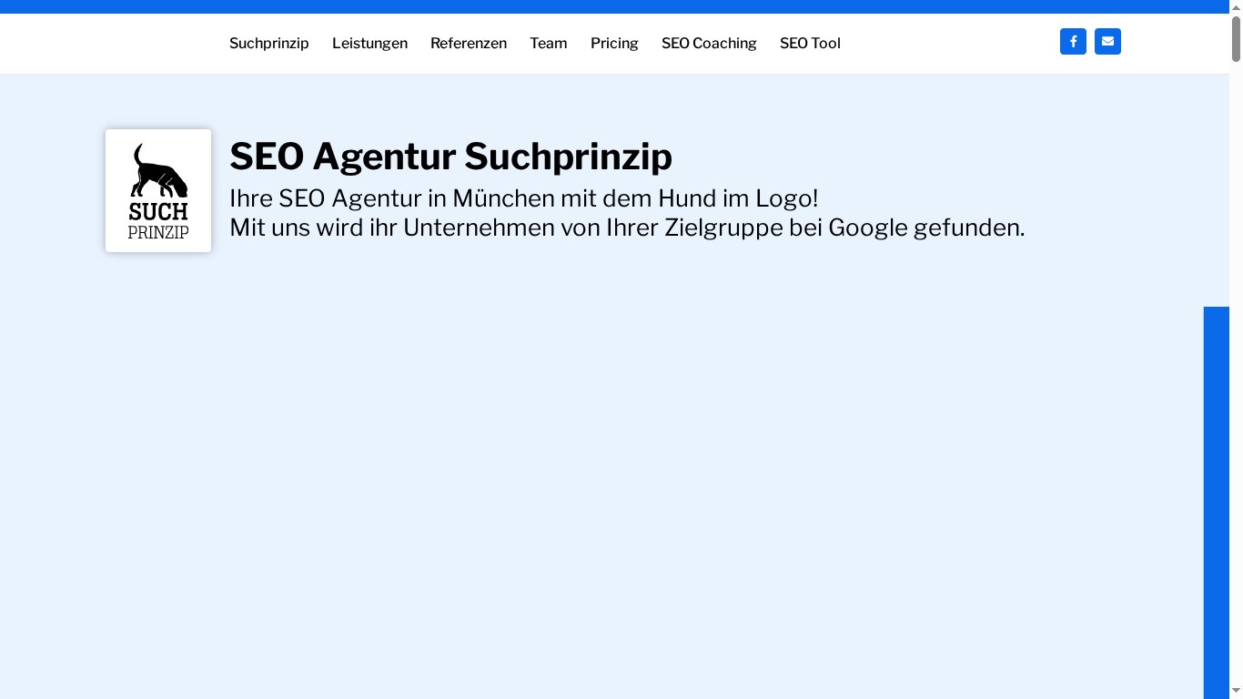Click the email envelope icon
Screen dimensions: 1243x699
coord(1107,41)
